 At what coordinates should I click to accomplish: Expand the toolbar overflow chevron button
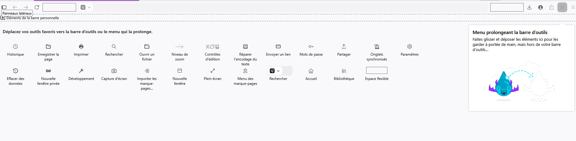[x=562, y=7]
